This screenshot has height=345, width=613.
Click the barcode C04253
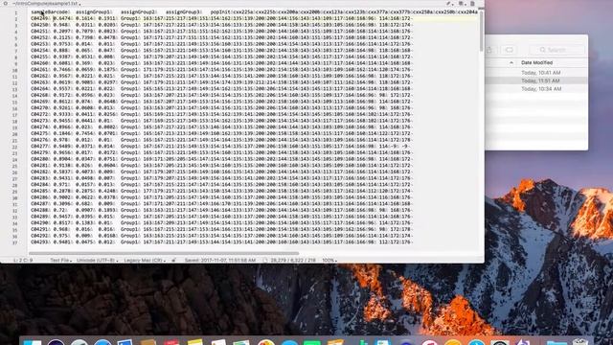[40, 44]
